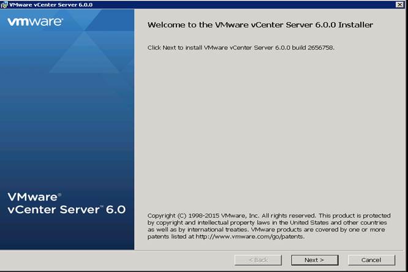Click the "VMware vCenter Server 6.0" branding text

point(67,203)
